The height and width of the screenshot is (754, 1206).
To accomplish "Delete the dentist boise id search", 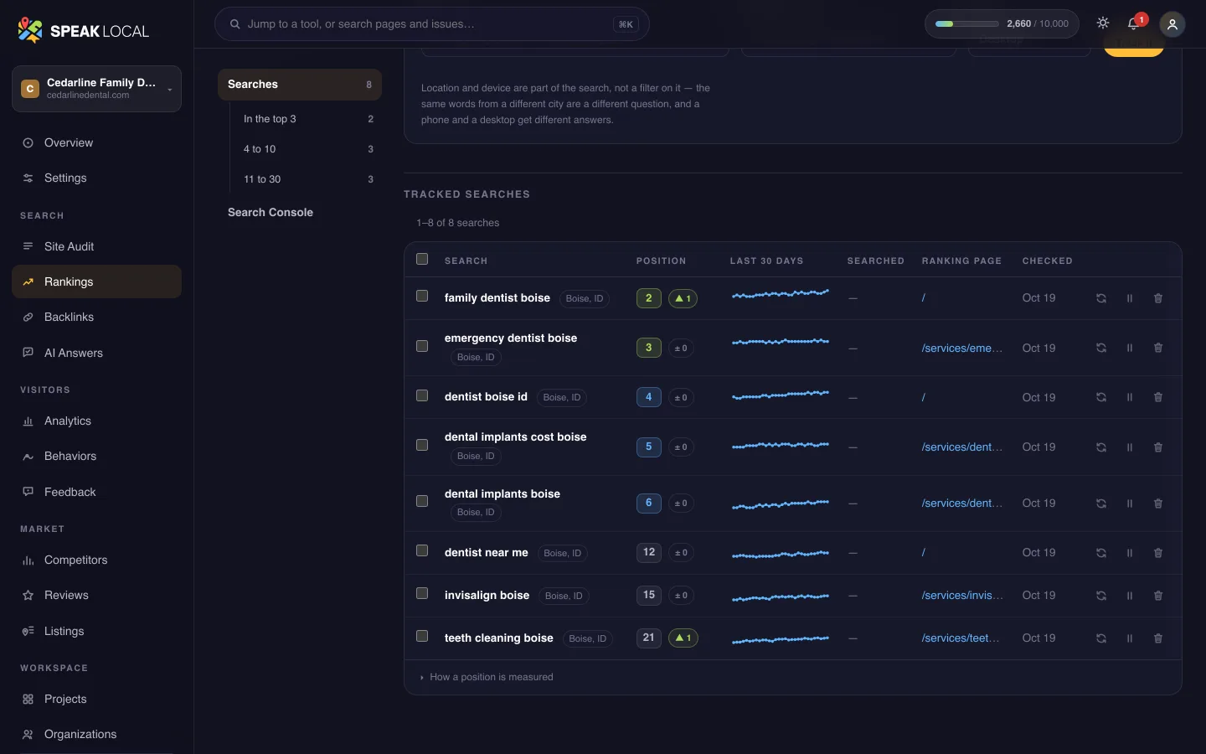I will pyautogui.click(x=1158, y=397).
